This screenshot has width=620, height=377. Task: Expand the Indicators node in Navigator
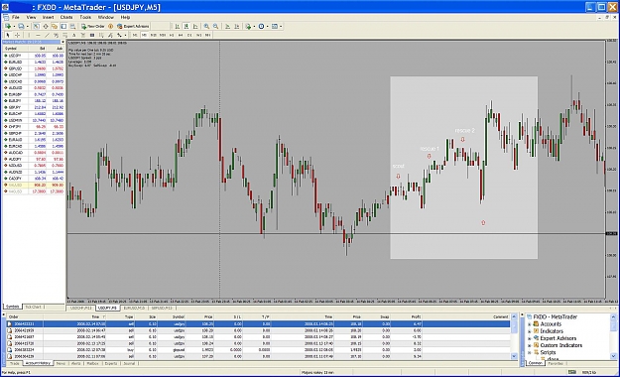coord(530,331)
